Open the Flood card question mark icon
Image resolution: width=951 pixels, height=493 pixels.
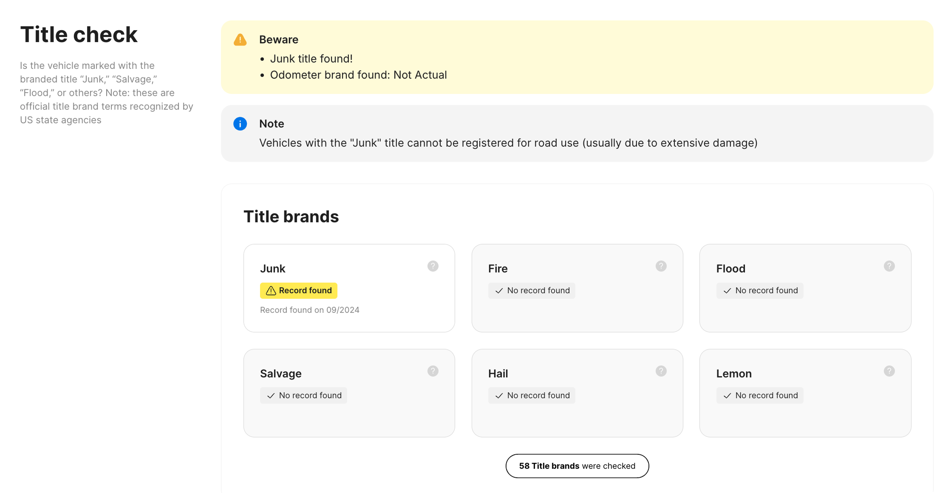(x=889, y=266)
